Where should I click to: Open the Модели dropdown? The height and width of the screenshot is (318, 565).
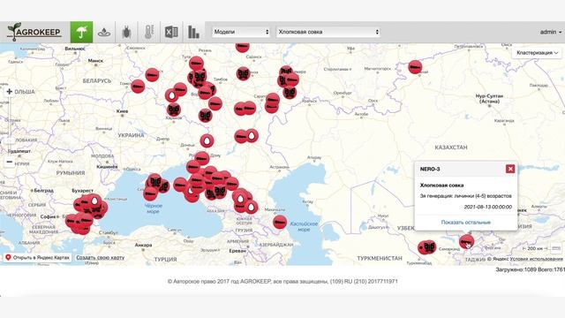pos(241,32)
